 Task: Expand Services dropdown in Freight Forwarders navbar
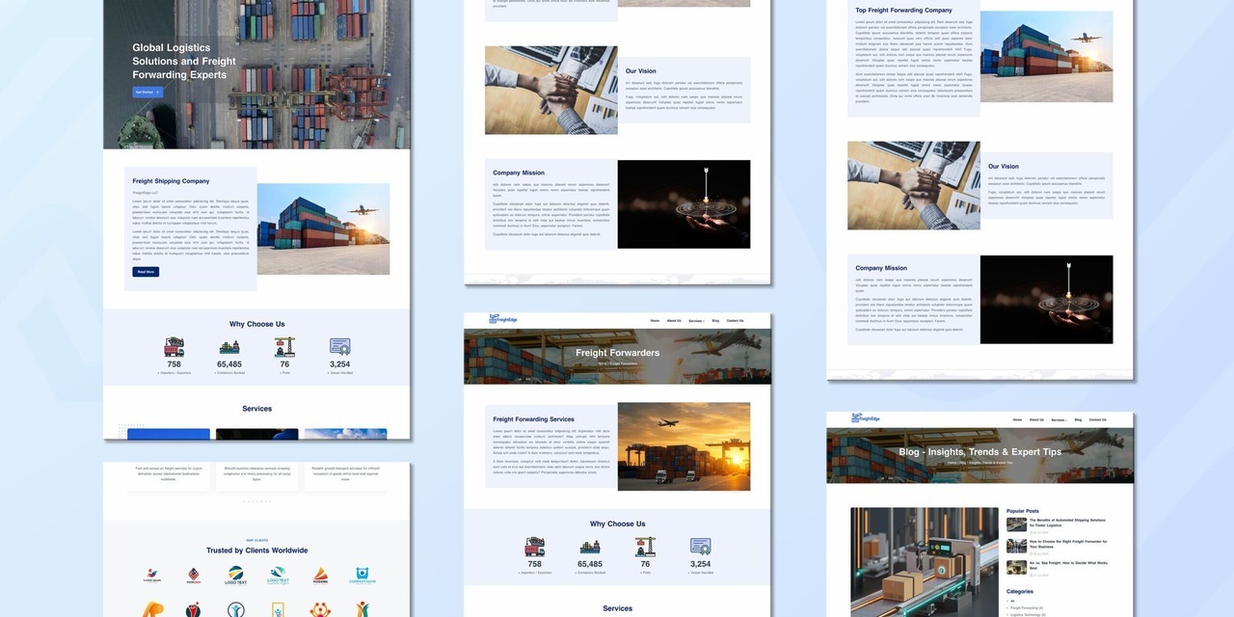click(x=696, y=320)
